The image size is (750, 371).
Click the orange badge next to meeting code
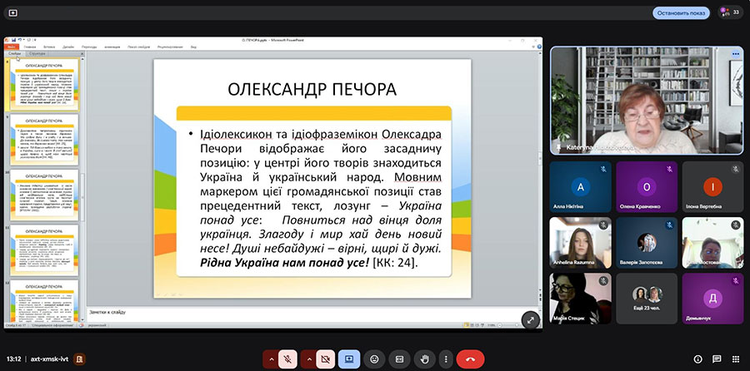point(79,359)
